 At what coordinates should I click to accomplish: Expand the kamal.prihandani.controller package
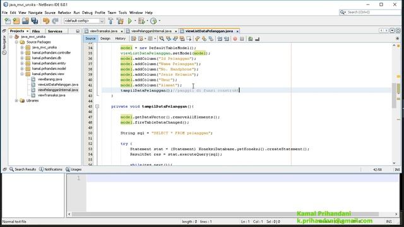click(x=22, y=53)
